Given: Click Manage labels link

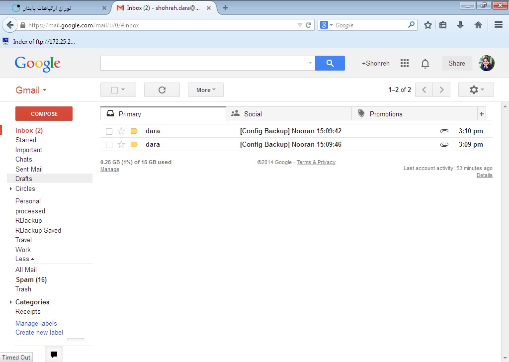Looking at the screenshot, I should click(x=36, y=323).
